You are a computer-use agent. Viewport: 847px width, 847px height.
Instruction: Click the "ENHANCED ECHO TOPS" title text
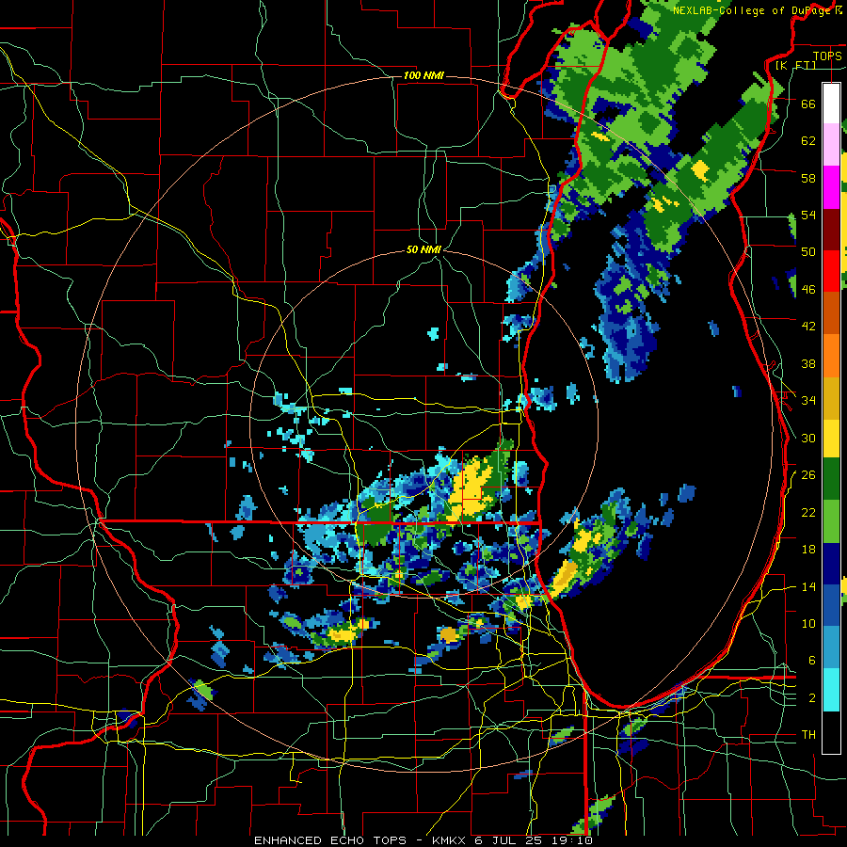point(330,840)
